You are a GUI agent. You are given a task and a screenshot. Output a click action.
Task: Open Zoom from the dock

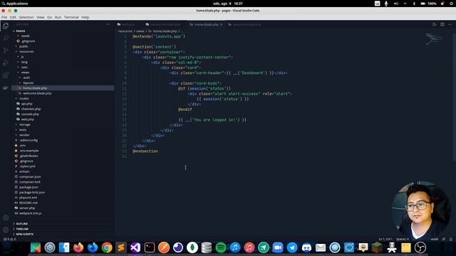[278, 247]
